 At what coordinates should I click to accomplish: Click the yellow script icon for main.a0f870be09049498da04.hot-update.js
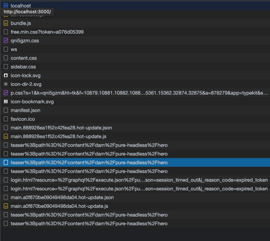(6, 206)
